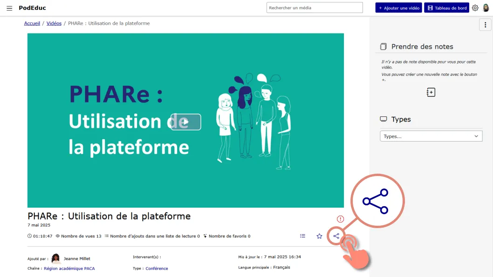493x277 pixels.
Task: Click the Jeanne Millet author name
Action: [x=77, y=258]
